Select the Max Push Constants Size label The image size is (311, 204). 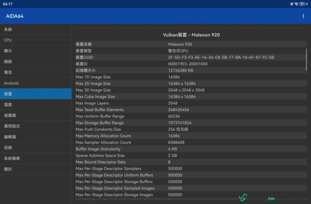click(x=98, y=129)
